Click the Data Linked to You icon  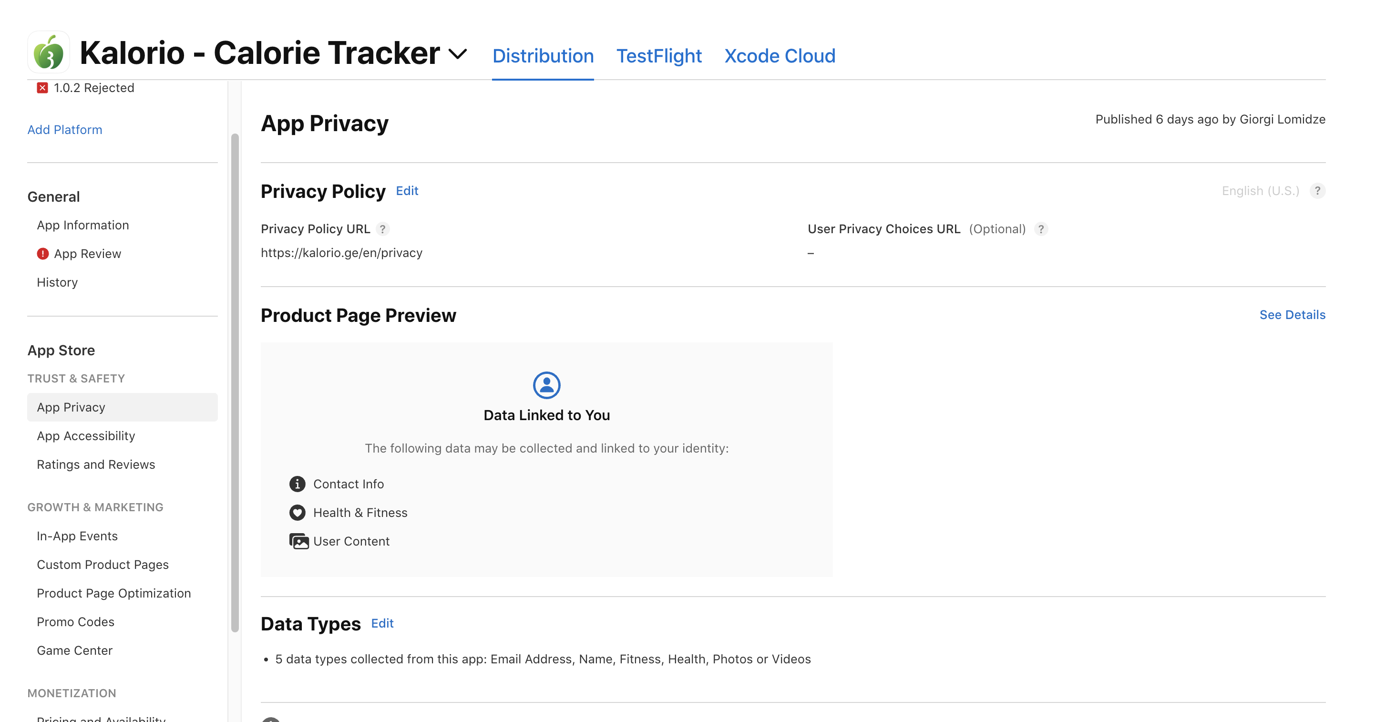546,385
